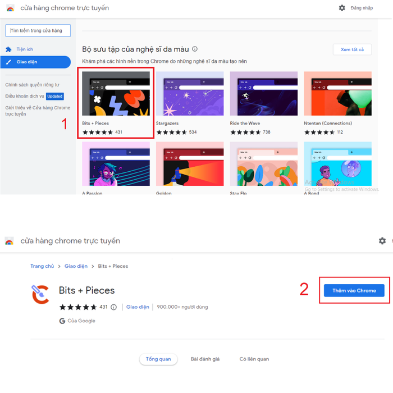Click Đăng nhập to sign in

click(x=362, y=8)
